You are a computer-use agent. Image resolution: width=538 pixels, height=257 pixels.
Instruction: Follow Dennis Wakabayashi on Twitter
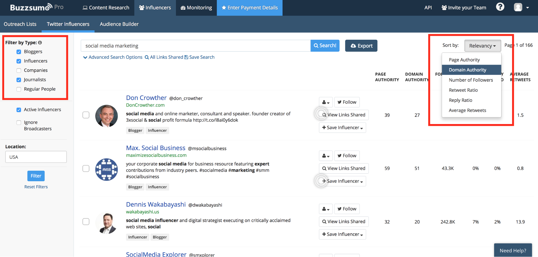coord(347,209)
